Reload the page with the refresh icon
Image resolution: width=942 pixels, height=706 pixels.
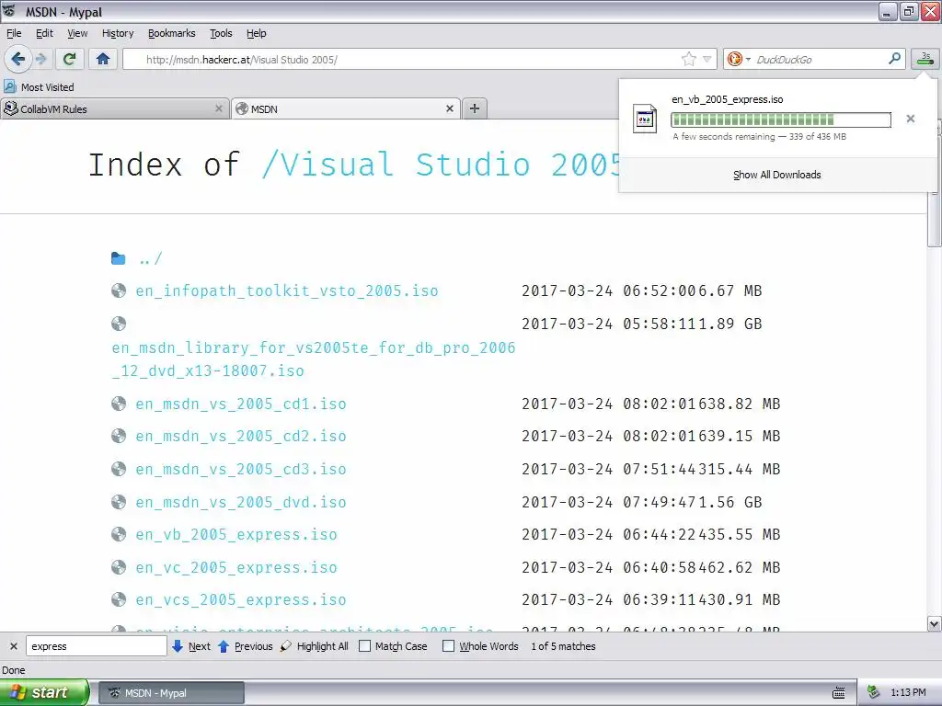70,59
